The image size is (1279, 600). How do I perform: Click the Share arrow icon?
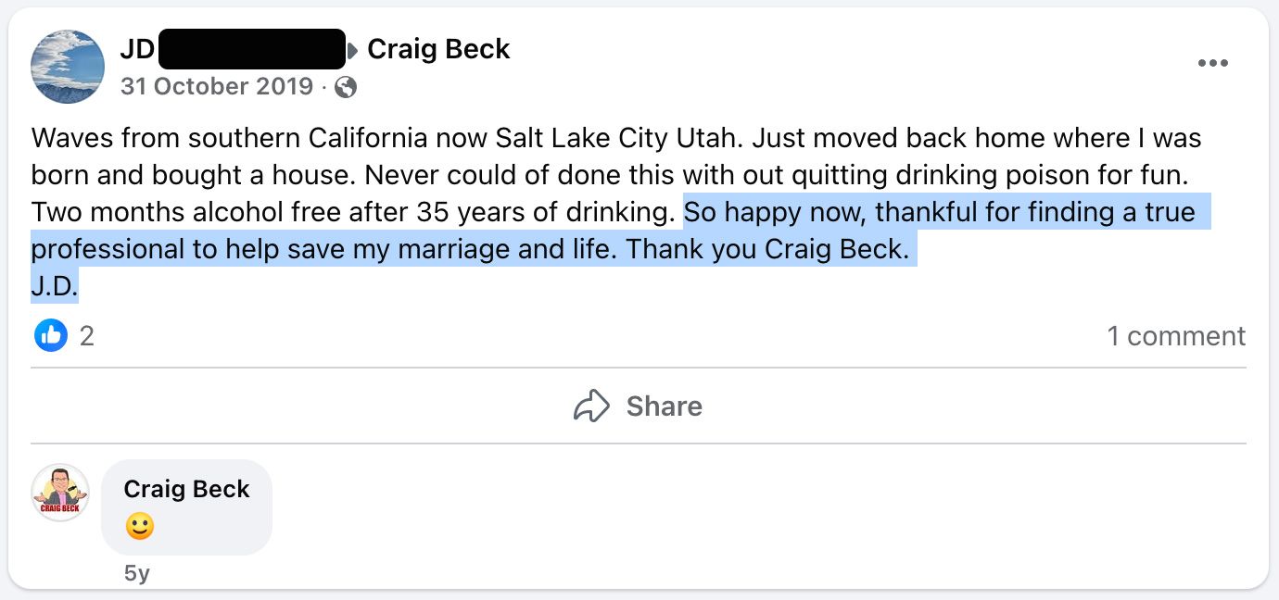click(x=591, y=406)
